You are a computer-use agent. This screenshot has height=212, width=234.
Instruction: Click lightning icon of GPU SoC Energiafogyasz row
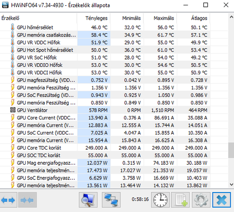[x=13, y=178]
